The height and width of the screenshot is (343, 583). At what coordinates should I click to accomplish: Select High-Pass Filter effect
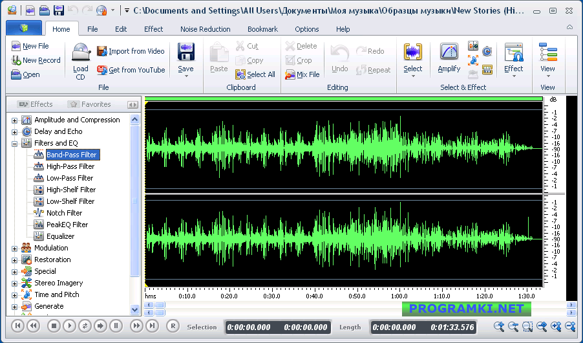tap(70, 166)
